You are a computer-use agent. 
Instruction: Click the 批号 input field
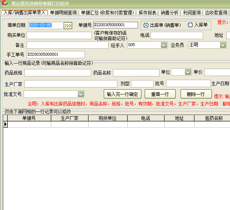[x=188, y=83]
